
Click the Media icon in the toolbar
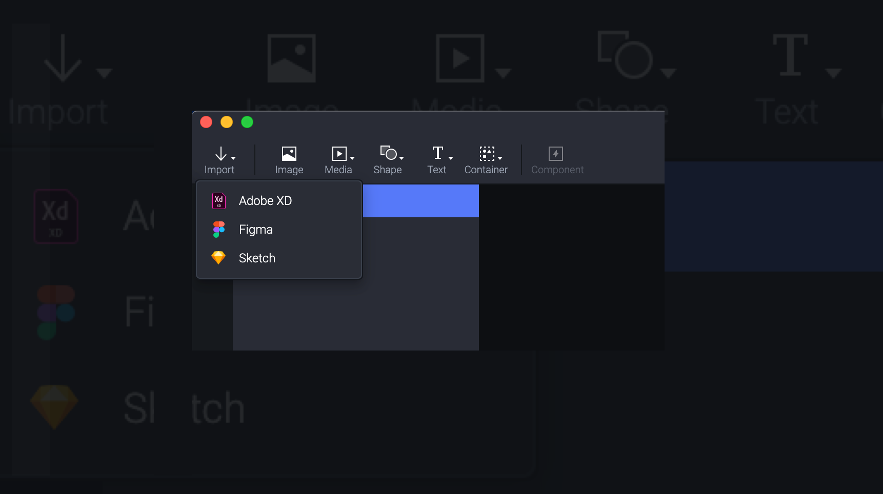(339, 153)
